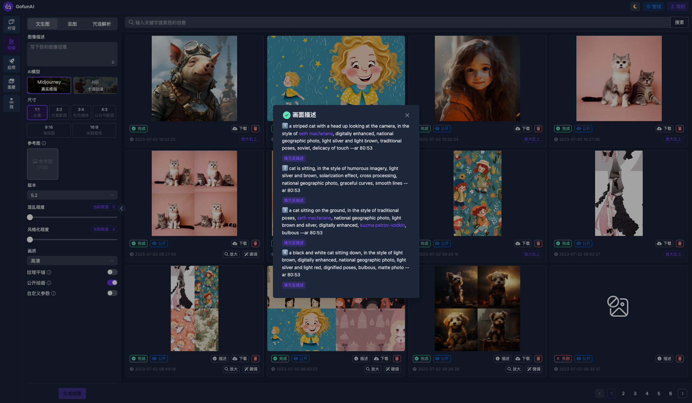Close the 画面描述 dialog
Screen dimensions: 692x403
pos(407,115)
